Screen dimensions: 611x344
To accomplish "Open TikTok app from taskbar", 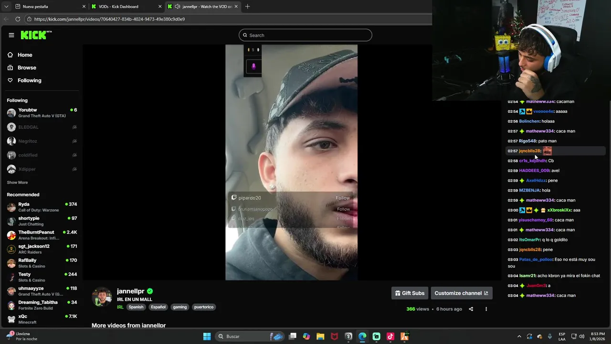I will click(x=390, y=336).
